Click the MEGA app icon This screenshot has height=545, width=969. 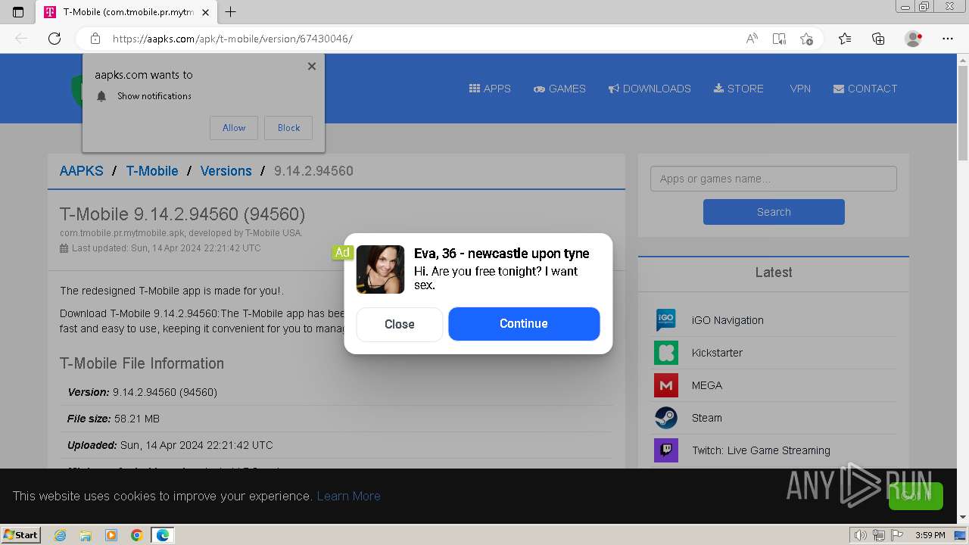click(x=666, y=385)
